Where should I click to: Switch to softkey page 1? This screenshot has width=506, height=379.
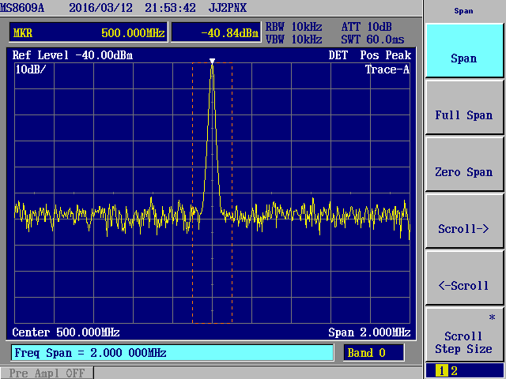(441, 371)
